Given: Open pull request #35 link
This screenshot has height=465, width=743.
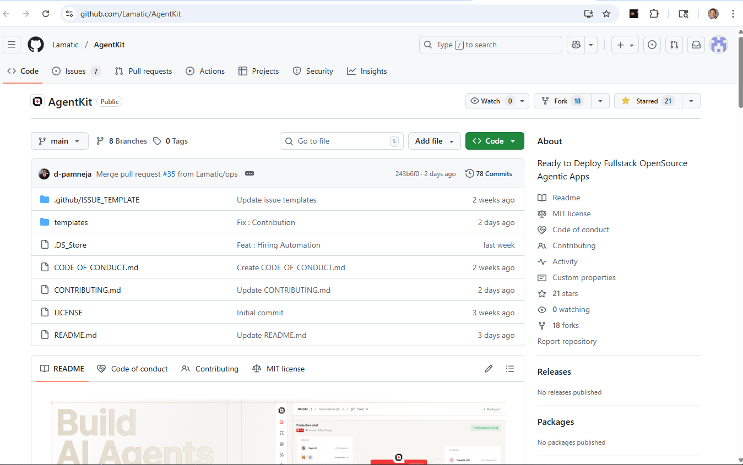Looking at the screenshot, I should [x=169, y=174].
